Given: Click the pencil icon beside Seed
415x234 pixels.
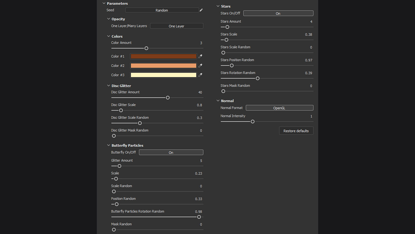Looking at the screenshot, I should tap(201, 10).
